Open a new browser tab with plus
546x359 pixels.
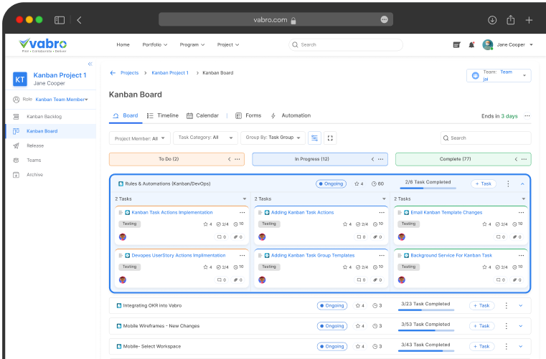point(529,20)
